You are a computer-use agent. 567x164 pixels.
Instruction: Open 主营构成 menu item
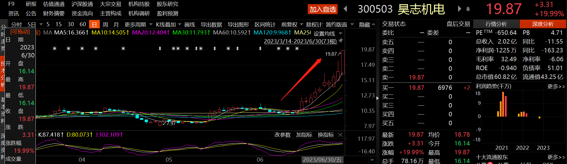pyautogui.click(x=111, y=14)
